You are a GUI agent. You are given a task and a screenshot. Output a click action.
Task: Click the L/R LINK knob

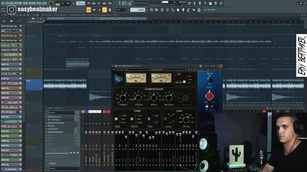[x=186, y=119]
